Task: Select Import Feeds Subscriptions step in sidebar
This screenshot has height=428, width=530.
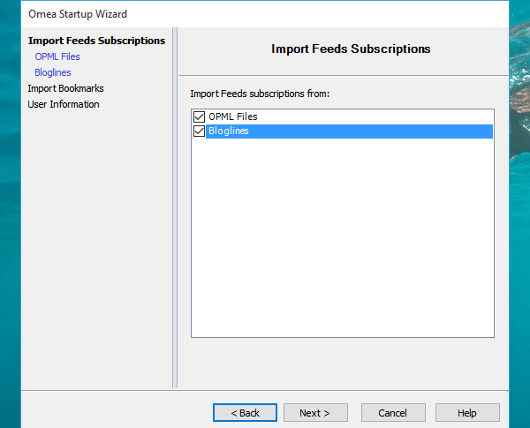Action: (96, 41)
